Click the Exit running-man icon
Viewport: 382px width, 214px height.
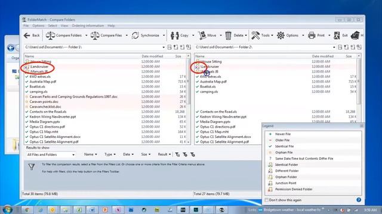click(x=337, y=36)
